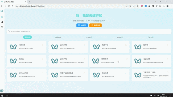
Task: Click the butterfly icon on the 论文扩写 card
Action: pyautogui.click(x=55, y=61)
